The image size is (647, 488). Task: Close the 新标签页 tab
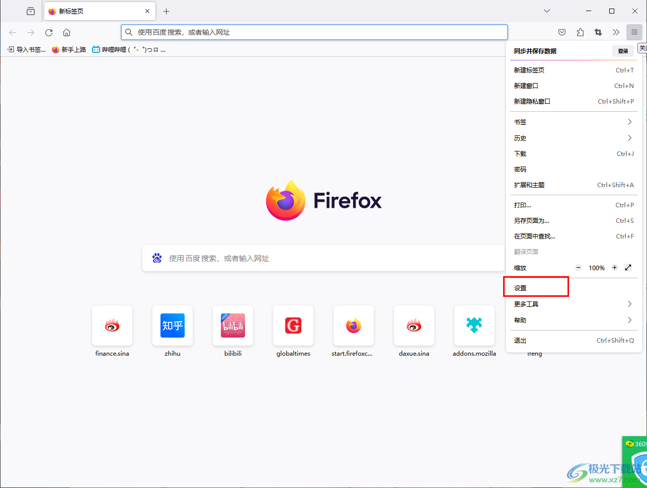click(147, 11)
